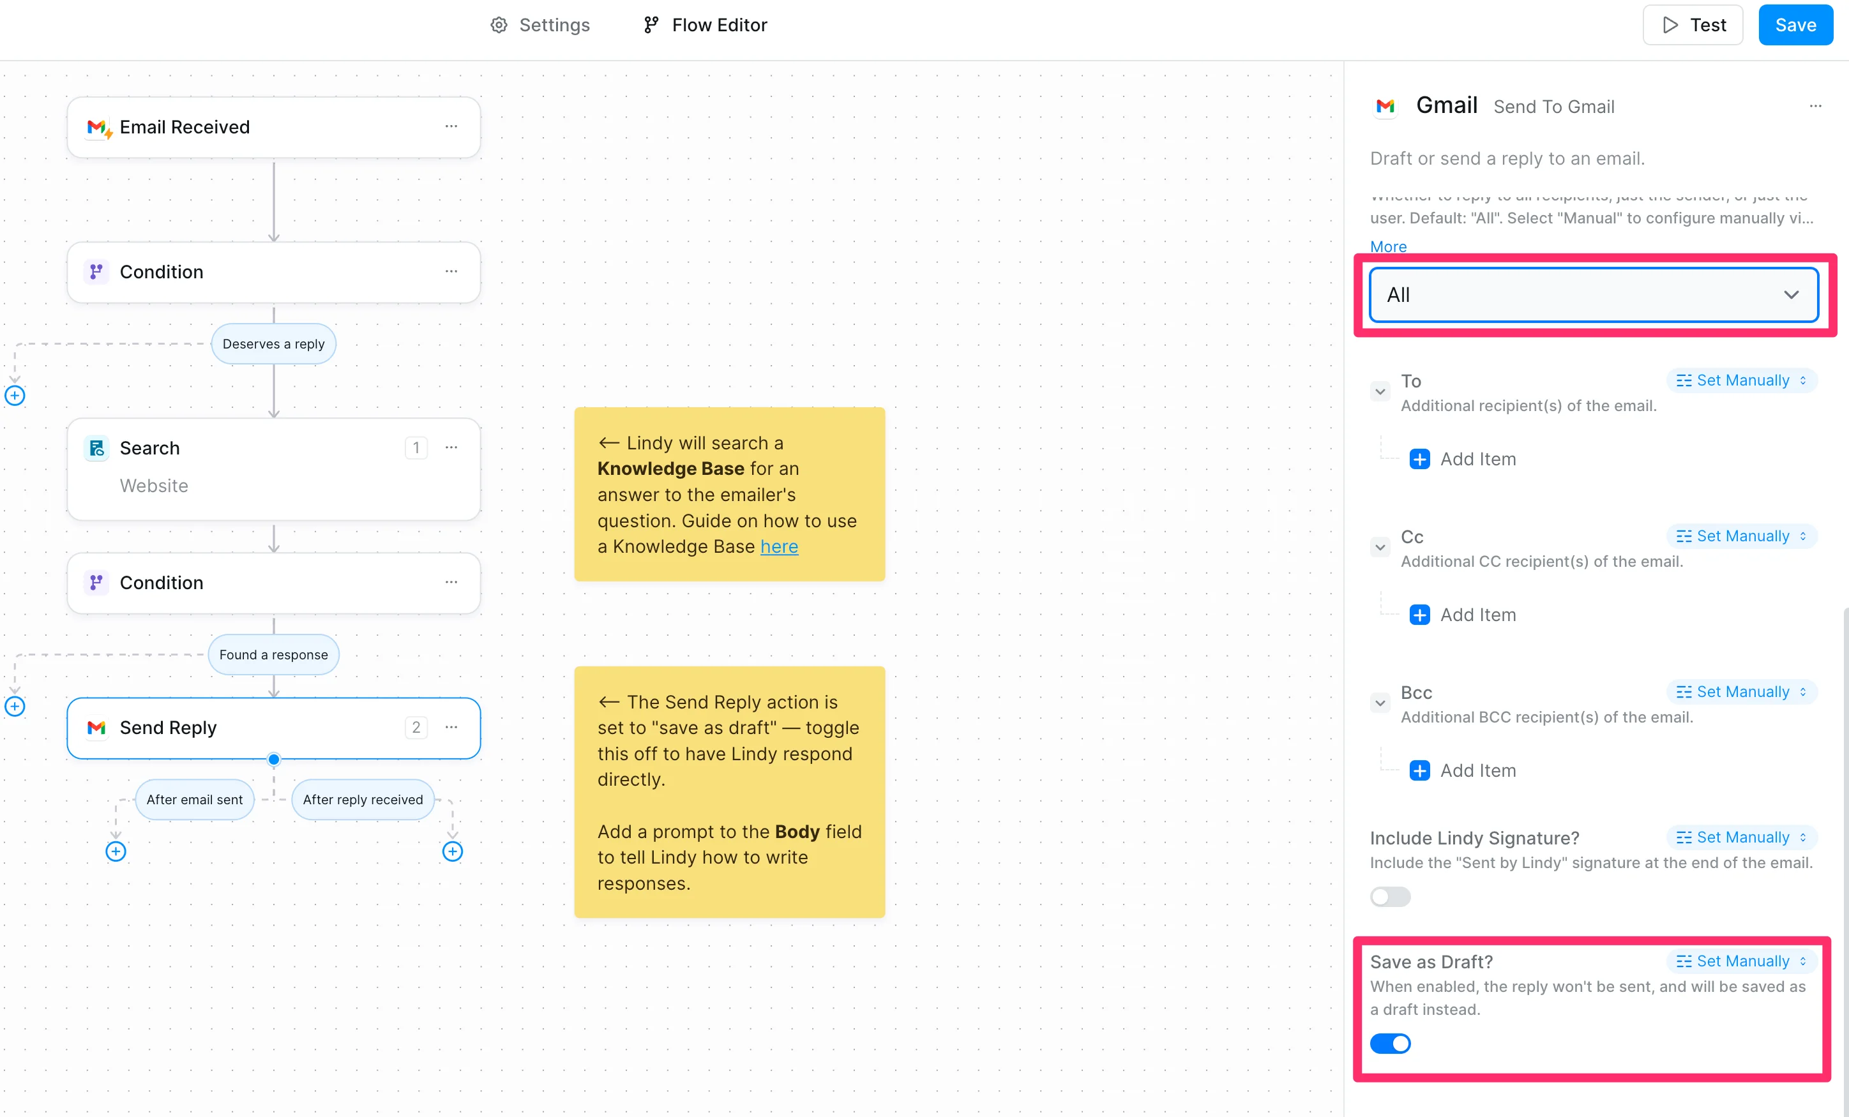Add step under After email sent branch
The height and width of the screenshot is (1117, 1849).
point(116,851)
